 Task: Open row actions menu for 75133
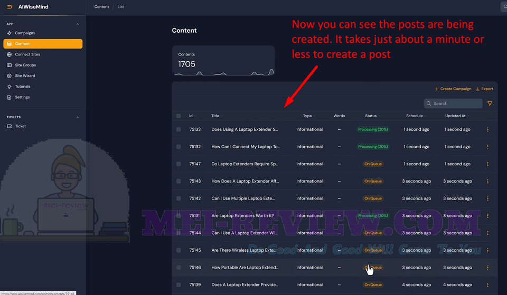tap(487, 129)
